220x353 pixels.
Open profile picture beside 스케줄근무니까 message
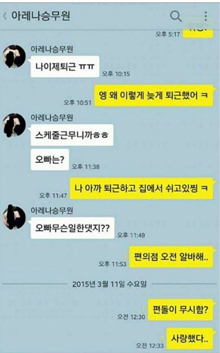[x=14, y=125]
